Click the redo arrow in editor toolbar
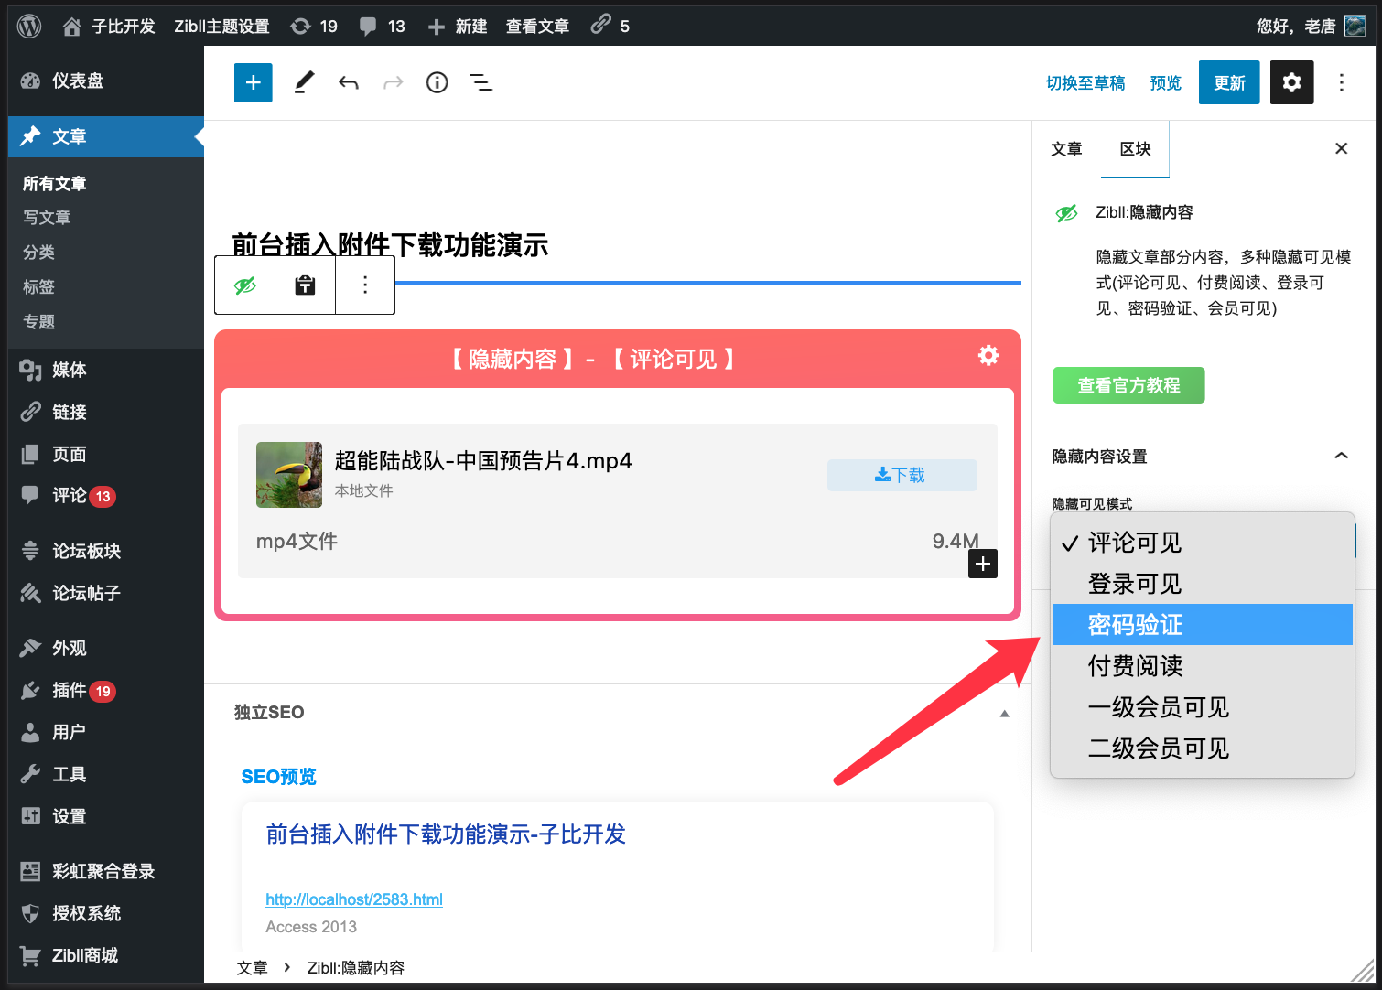The width and height of the screenshot is (1382, 990). 393,82
